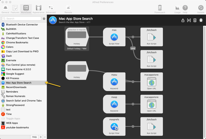Select the Colors workflow

[x=23, y=47]
